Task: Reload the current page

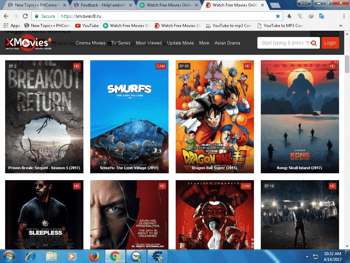Action: coord(25,16)
